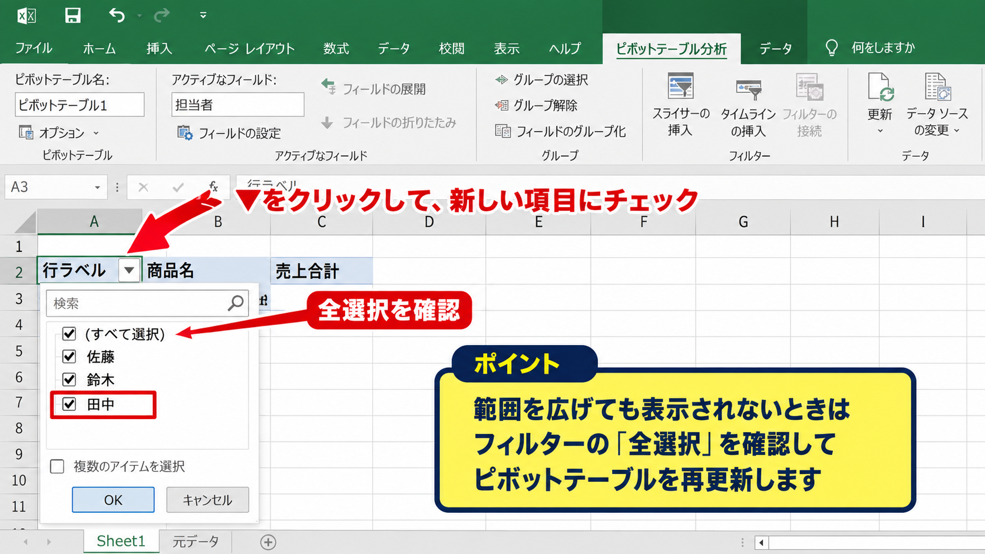Insert a slicer with スライサーの挿入
The image size is (985, 554).
pyautogui.click(x=680, y=105)
